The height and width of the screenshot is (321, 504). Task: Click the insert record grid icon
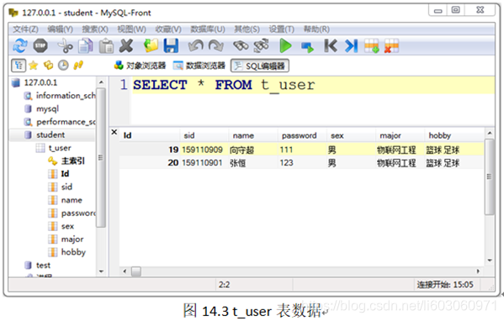point(372,46)
